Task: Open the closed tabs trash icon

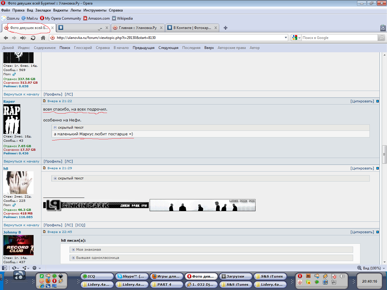Action: 383,28
